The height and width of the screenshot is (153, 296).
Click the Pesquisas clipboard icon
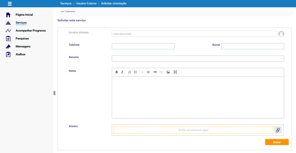[8, 38]
